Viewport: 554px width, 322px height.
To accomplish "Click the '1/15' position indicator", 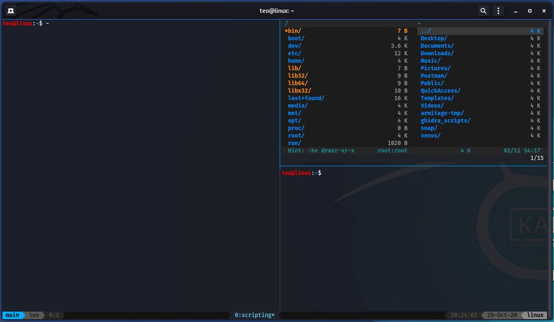I will (537, 158).
